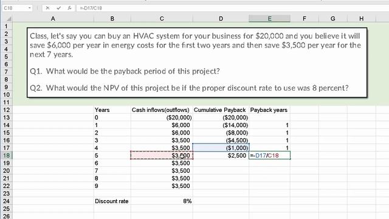Select column C header
This screenshot has height=219, width=389.
pyautogui.click(x=162, y=19)
